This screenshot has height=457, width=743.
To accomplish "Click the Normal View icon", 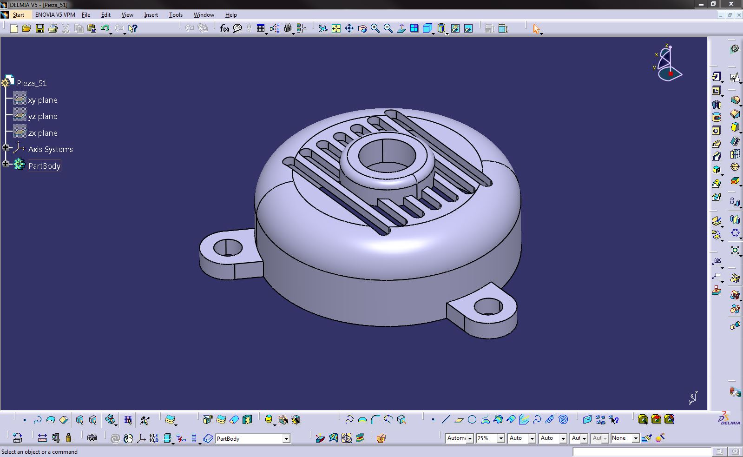I will pyautogui.click(x=401, y=28).
